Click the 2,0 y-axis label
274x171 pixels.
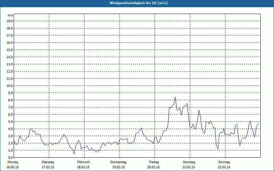coord(10,143)
